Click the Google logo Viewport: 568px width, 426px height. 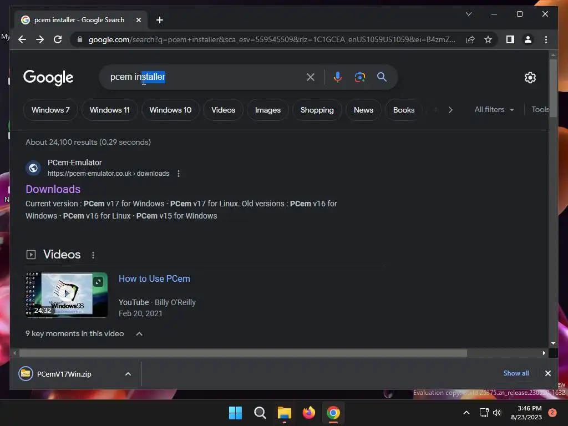tap(48, 77)
